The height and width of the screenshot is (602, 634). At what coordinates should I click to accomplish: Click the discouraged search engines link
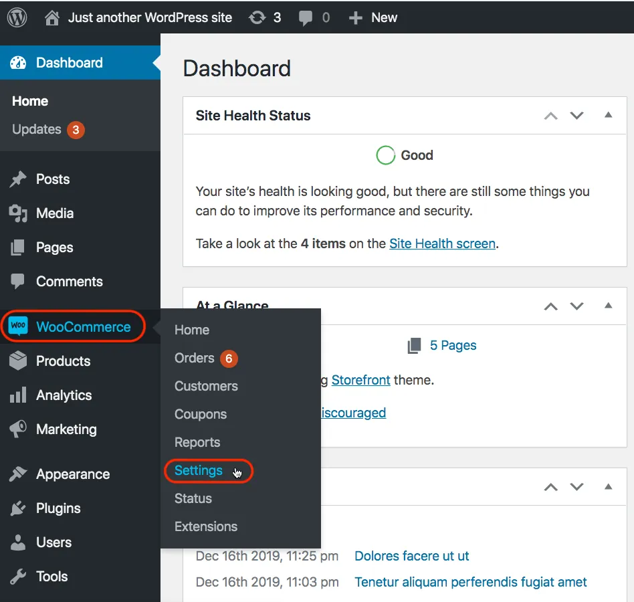pyautogui.click(x=353, y=413)
